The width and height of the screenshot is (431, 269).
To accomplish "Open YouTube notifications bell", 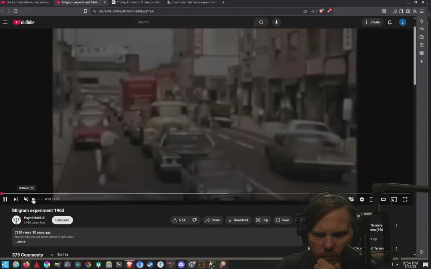I will tap(389, 22).
